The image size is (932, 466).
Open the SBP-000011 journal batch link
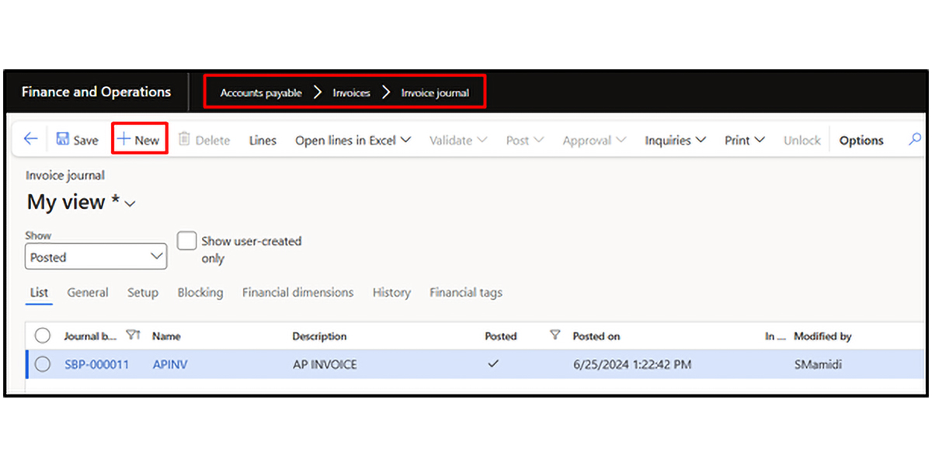[x=96, y=364]
